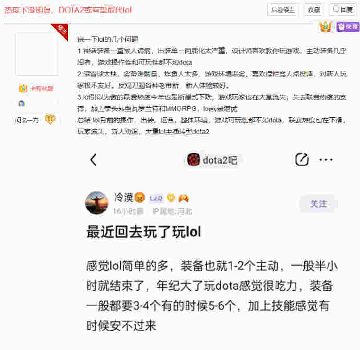This screenshot has height=350, width=360.
Task: Click the orange emoji badge next to 冷漠
Action: pyautogui.click(x=140, y=197)
